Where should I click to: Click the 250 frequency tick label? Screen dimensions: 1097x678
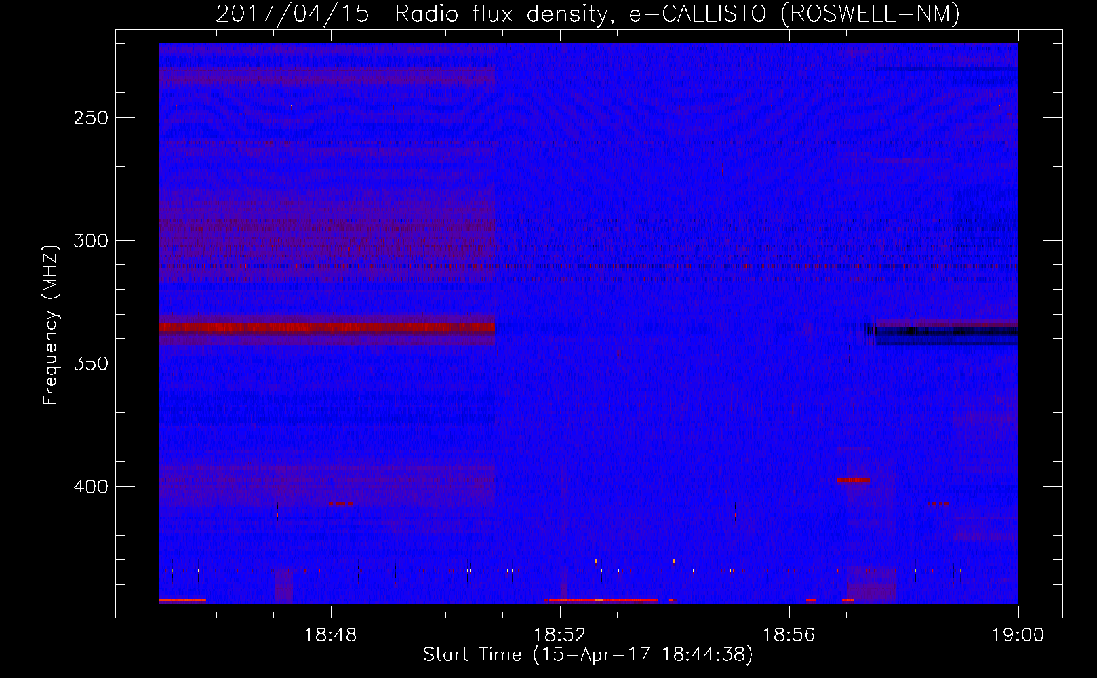[x=91, y=118]
